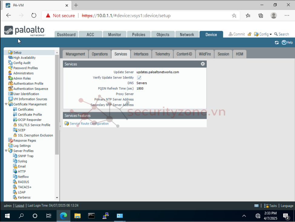
Task: Switch to the Management tab
Action: pos(75,54)
